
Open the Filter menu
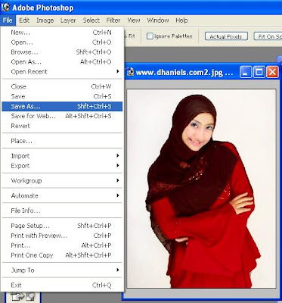[x=113, y=20]
